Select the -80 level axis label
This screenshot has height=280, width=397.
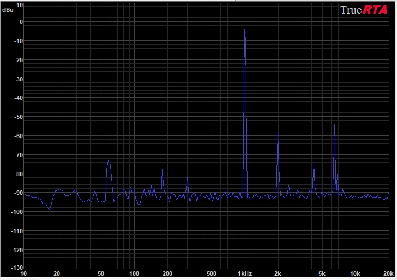[18, 174]
